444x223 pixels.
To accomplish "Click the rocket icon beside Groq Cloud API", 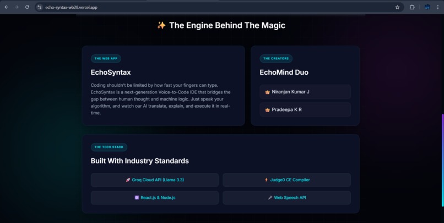I will [x=128, y=180].
